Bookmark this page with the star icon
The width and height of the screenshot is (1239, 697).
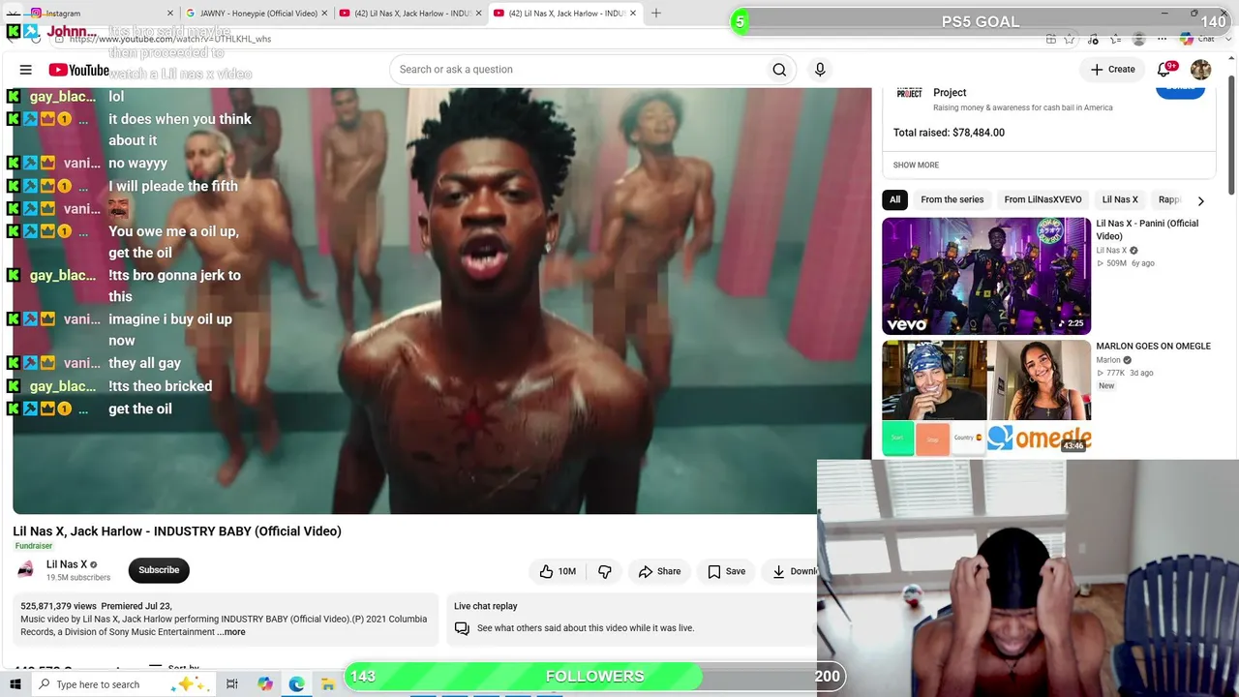click(x=1070, y=39)
